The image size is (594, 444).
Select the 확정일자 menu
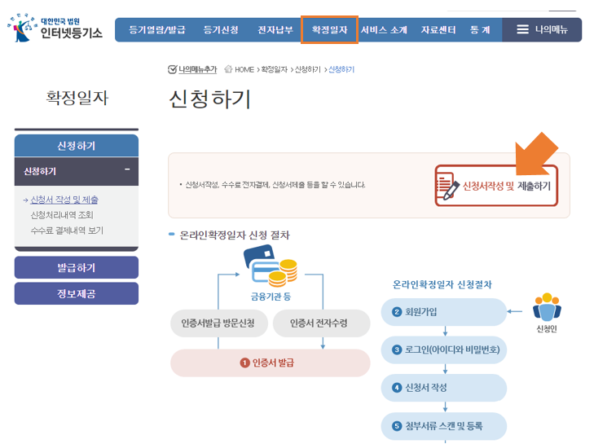tap(329, 29)
